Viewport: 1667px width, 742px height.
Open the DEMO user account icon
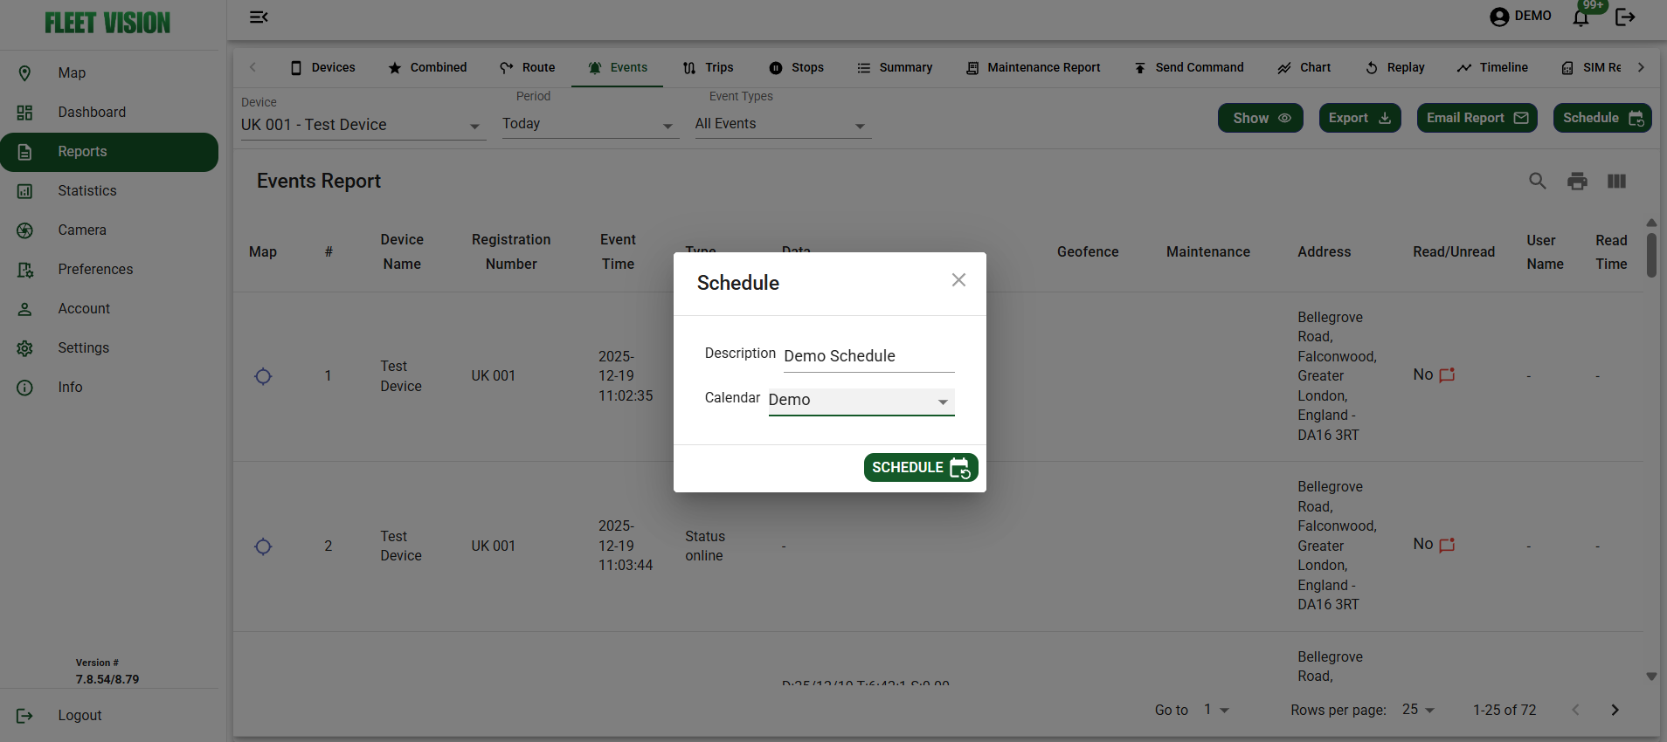[1499, 17]
